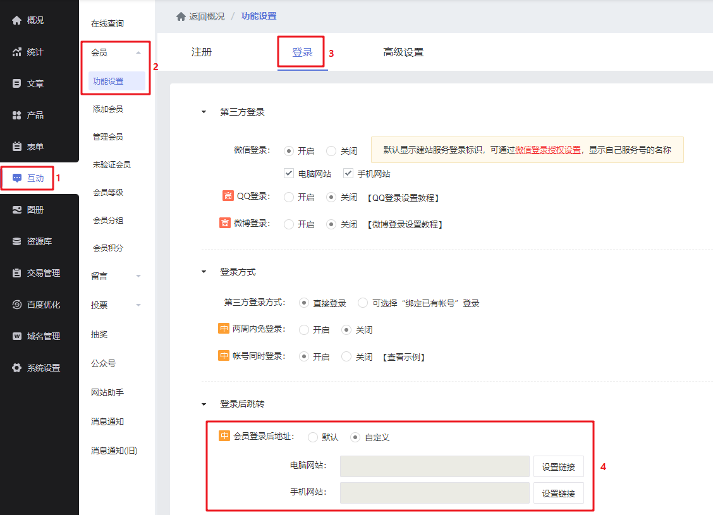Open the 微博登录设置教程 link
The image size is (713, 515).
(x=405, y=224)
